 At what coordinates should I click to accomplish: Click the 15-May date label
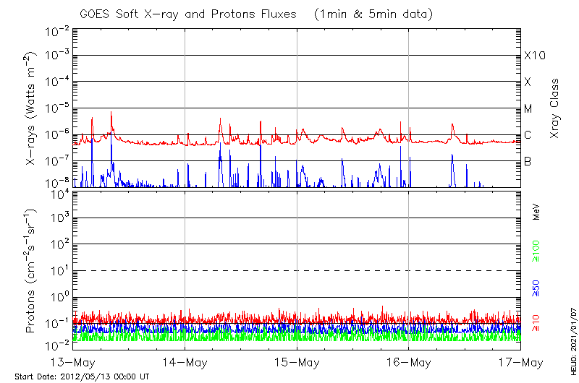click(297, 363)
